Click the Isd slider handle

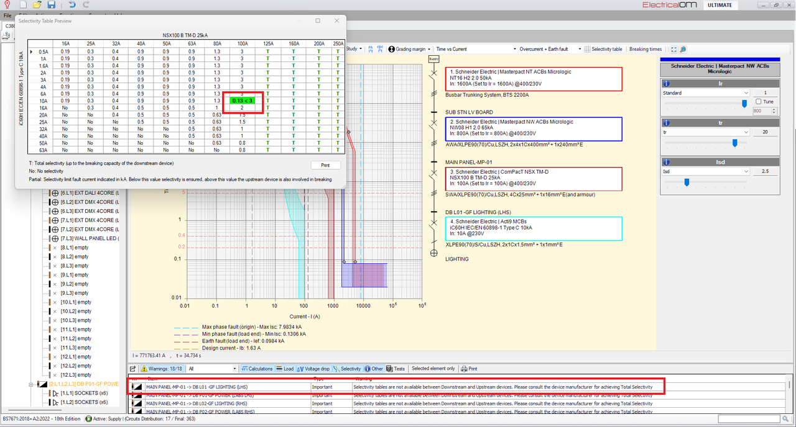pyautogui.click(x=687, y=182)
